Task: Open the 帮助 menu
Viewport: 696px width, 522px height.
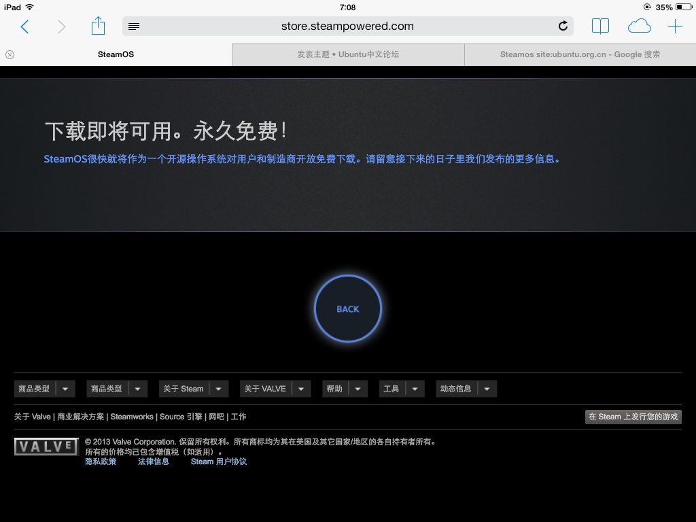Action: [334, 389]
